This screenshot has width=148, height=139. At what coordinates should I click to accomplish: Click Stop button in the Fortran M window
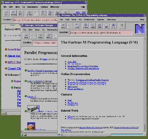coord(122,26)
